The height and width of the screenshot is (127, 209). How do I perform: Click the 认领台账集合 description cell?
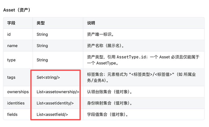coord(144,92)
